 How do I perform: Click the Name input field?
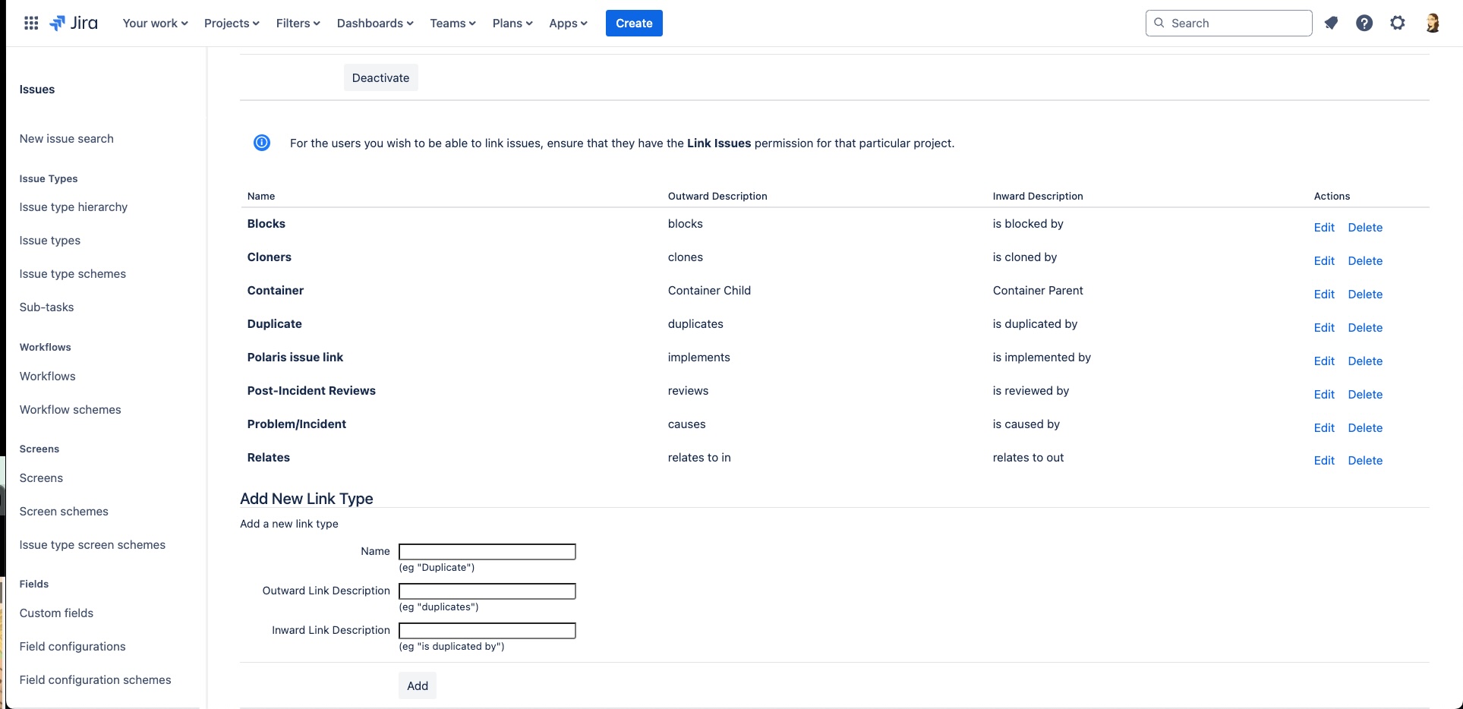[x=487, y=552]
